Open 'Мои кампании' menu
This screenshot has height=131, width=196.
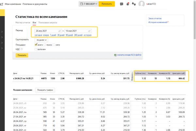pos(13,4)
